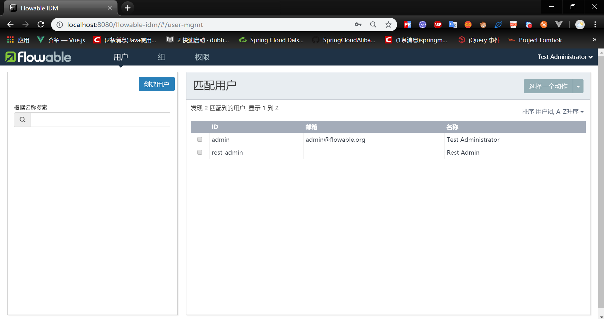The image size is (604, 319).
Task: Close the Flowable IDM tab
Action: pyautogui.click(x=110, y=8)
